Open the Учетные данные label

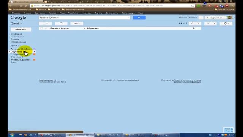[21, 60]
